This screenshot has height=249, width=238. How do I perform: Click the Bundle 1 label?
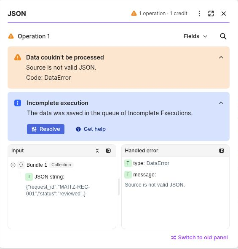[x=37, y=165]
